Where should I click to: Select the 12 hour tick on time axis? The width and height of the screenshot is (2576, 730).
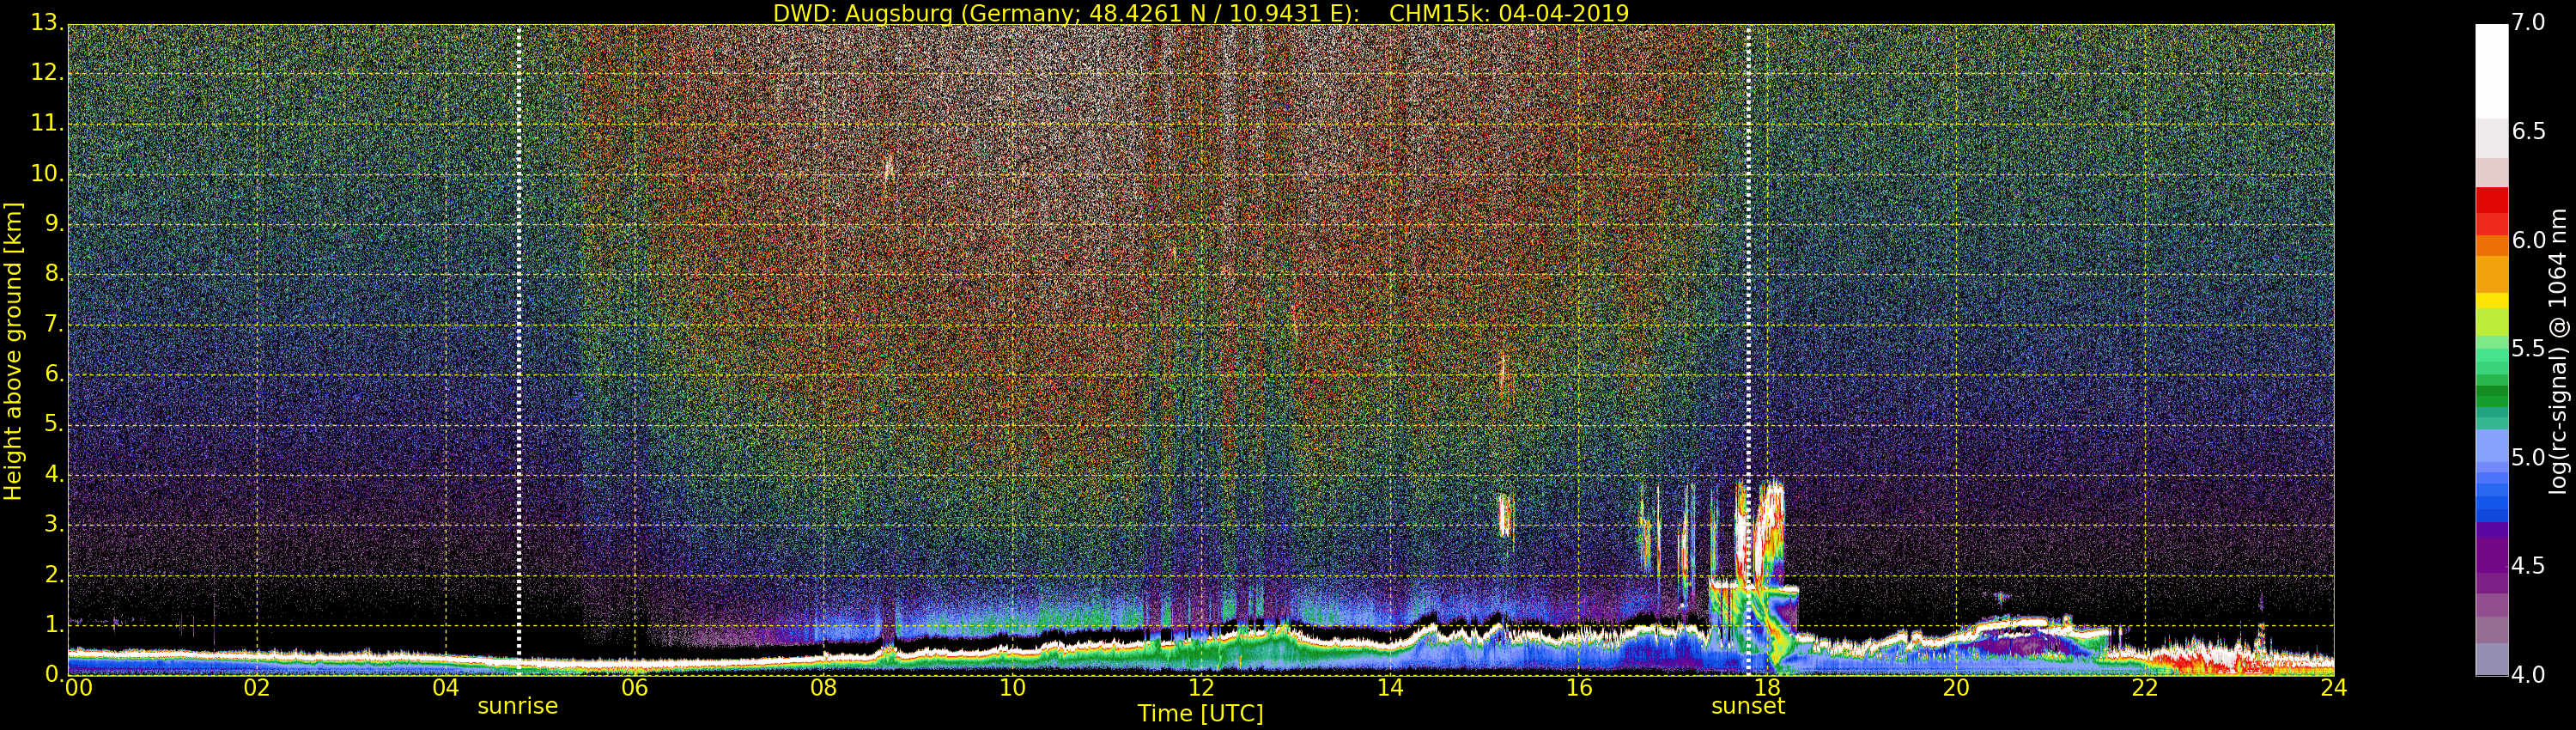(x=1200, y=688)
